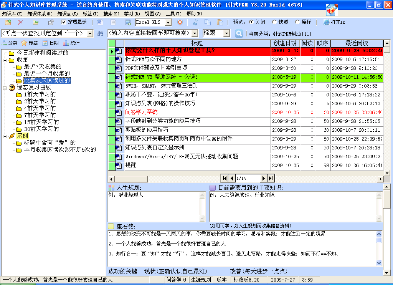Collapse the 遗忘复习曲线 tree node
This screenshot has width=393, height=285.
[x=4, y=88]
